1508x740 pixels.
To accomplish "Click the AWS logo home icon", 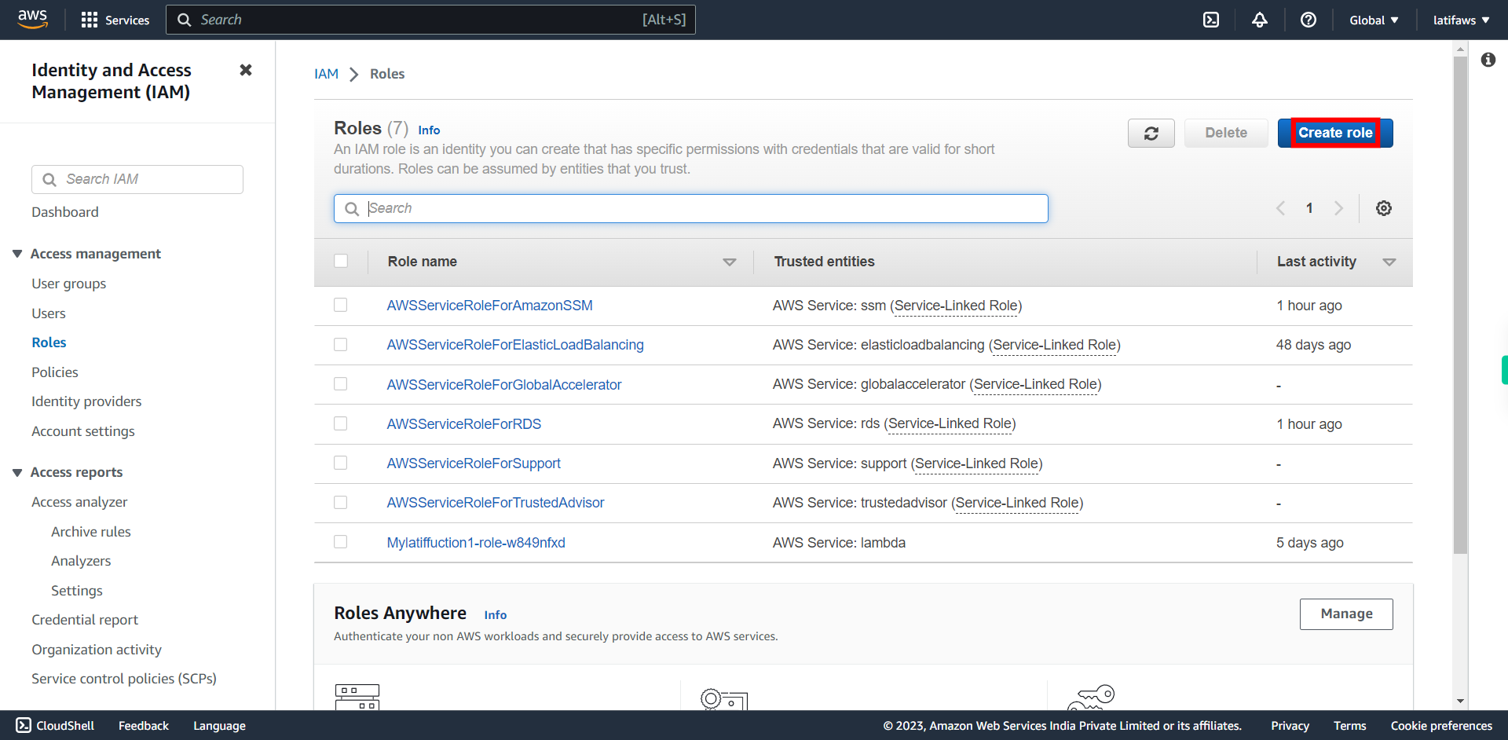I will pyautogui.click(x=32, y=19).
